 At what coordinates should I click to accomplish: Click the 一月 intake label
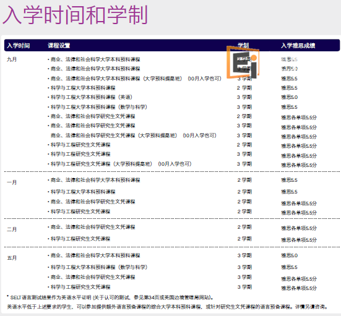12,182
